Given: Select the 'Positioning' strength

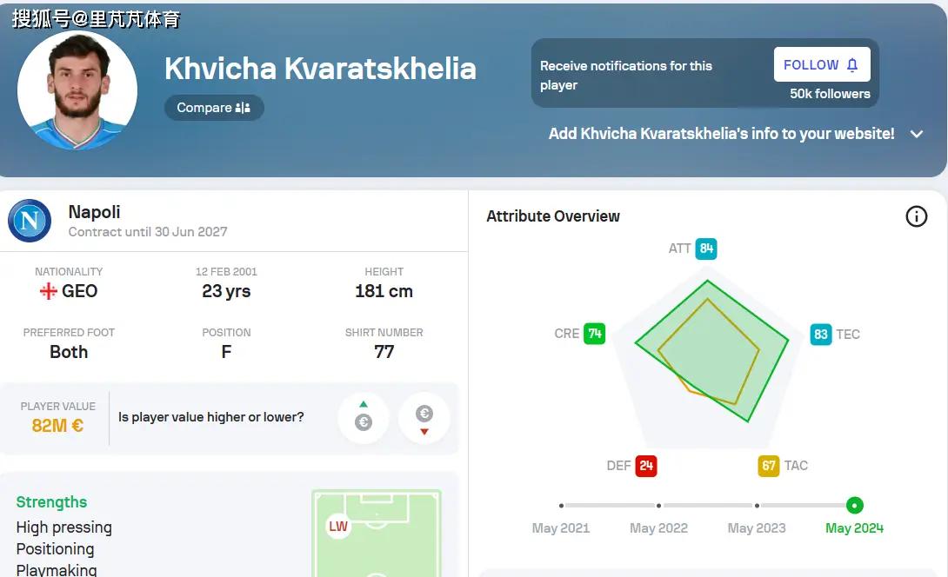Looking at the screenshot, I should 55,549.
